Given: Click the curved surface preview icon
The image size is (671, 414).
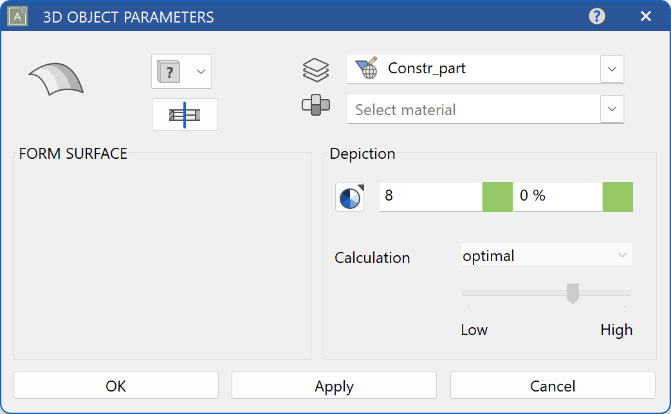Looking at the screenshot, I should pos(55,77).
